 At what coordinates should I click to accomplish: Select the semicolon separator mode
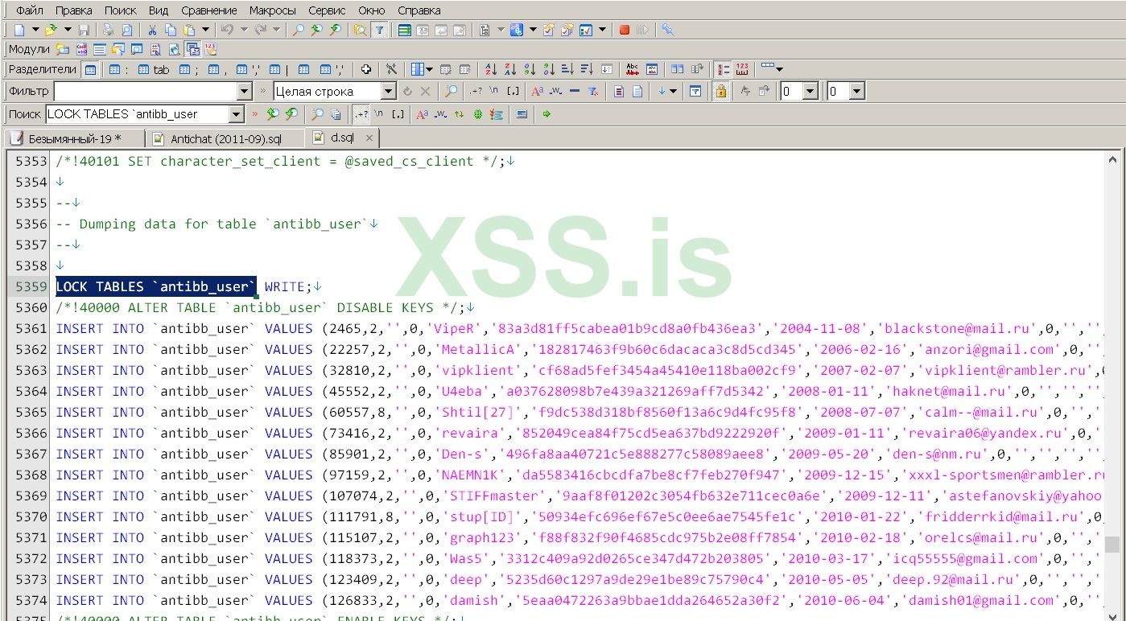coord(188,69)
